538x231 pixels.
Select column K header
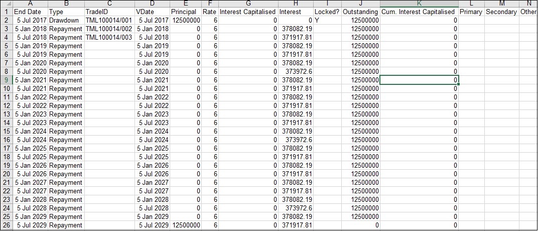(419, 4)
